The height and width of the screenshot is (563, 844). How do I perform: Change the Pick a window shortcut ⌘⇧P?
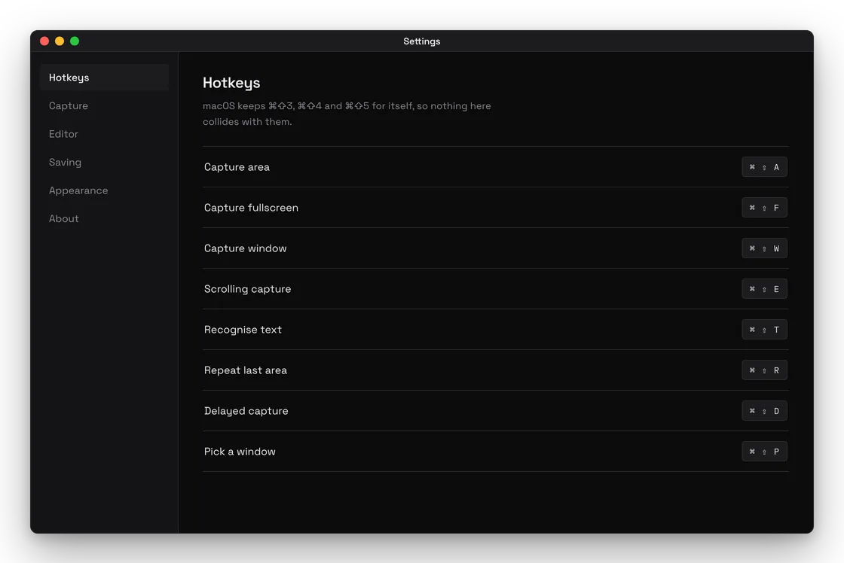coord(764,452)
